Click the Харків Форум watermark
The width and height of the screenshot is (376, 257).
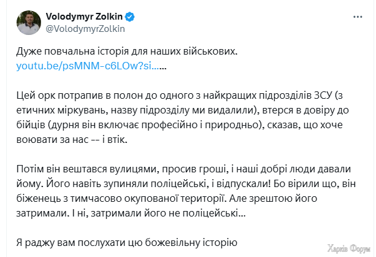click(x=349, y=248)
